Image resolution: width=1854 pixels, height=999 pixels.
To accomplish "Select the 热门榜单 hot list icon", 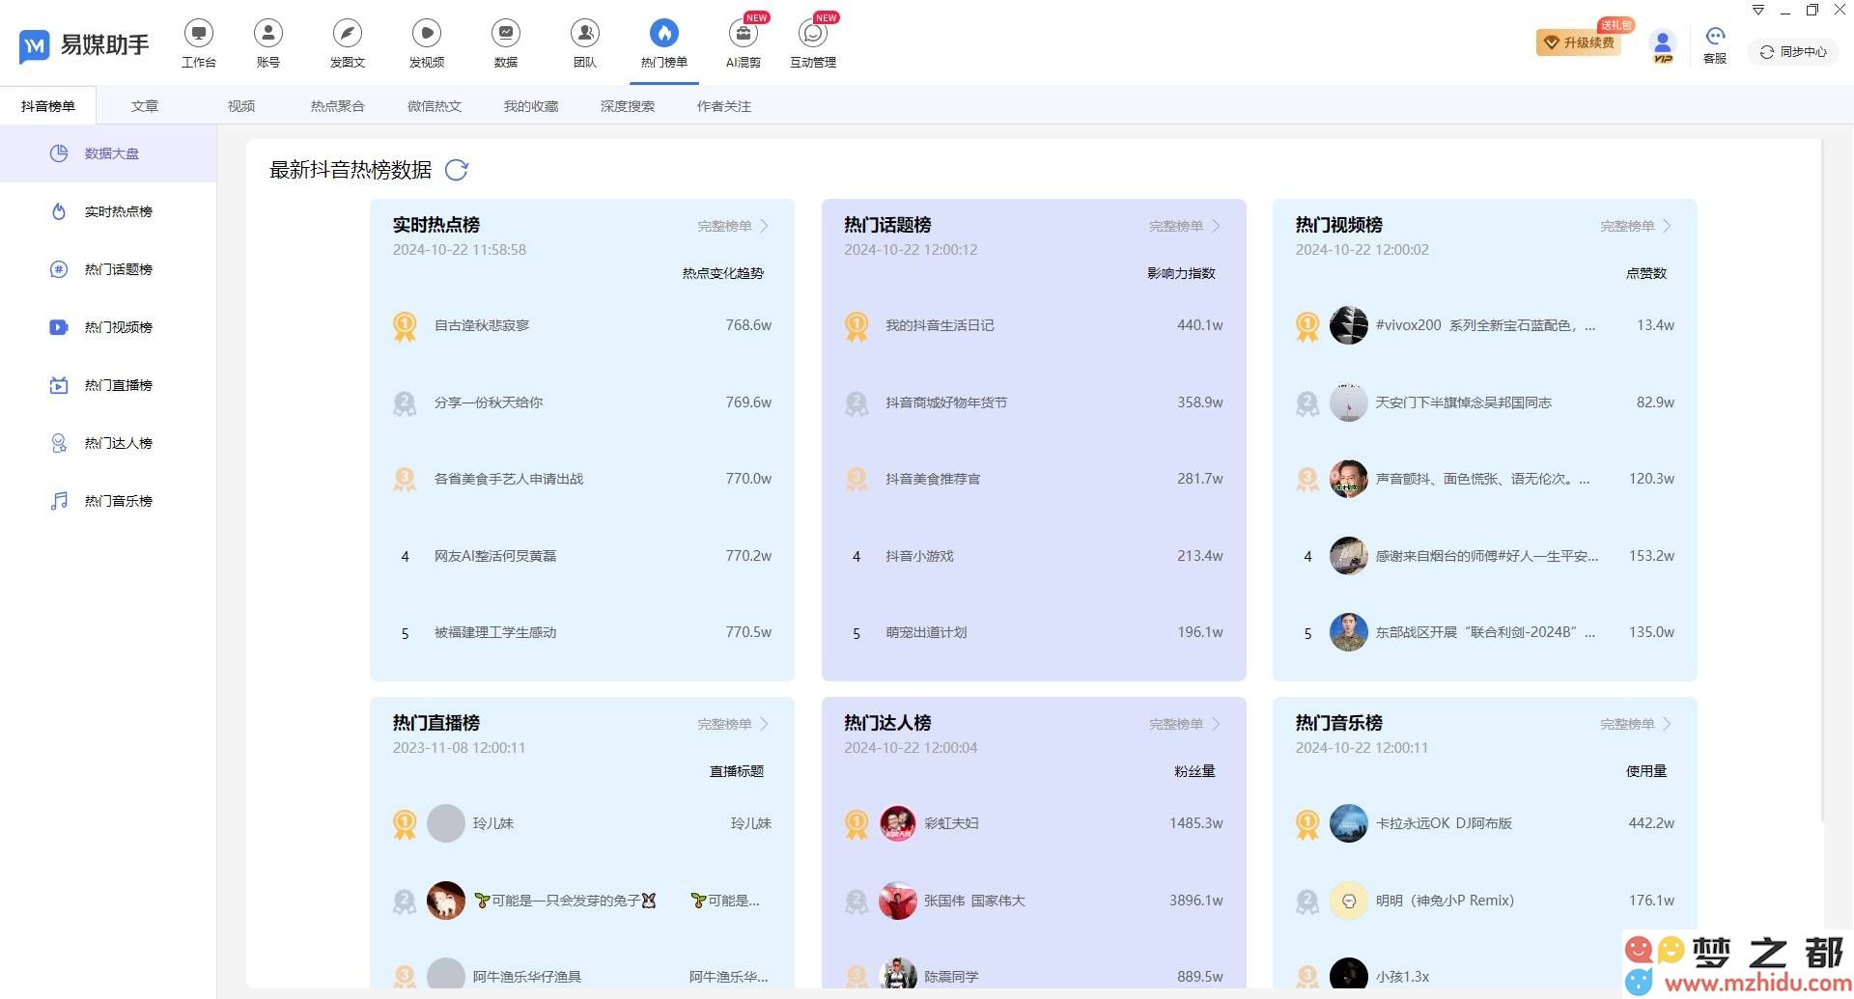I will pyautogui.click(x=664, y=43).
